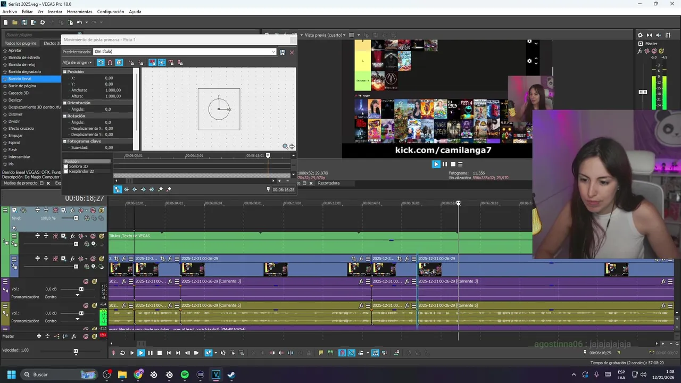Image resolution: width=681 pixels, height=383 pixels.
Task: Toggle Enable Snapping magnet in Track Motion
Action: [x=110, y=62]
